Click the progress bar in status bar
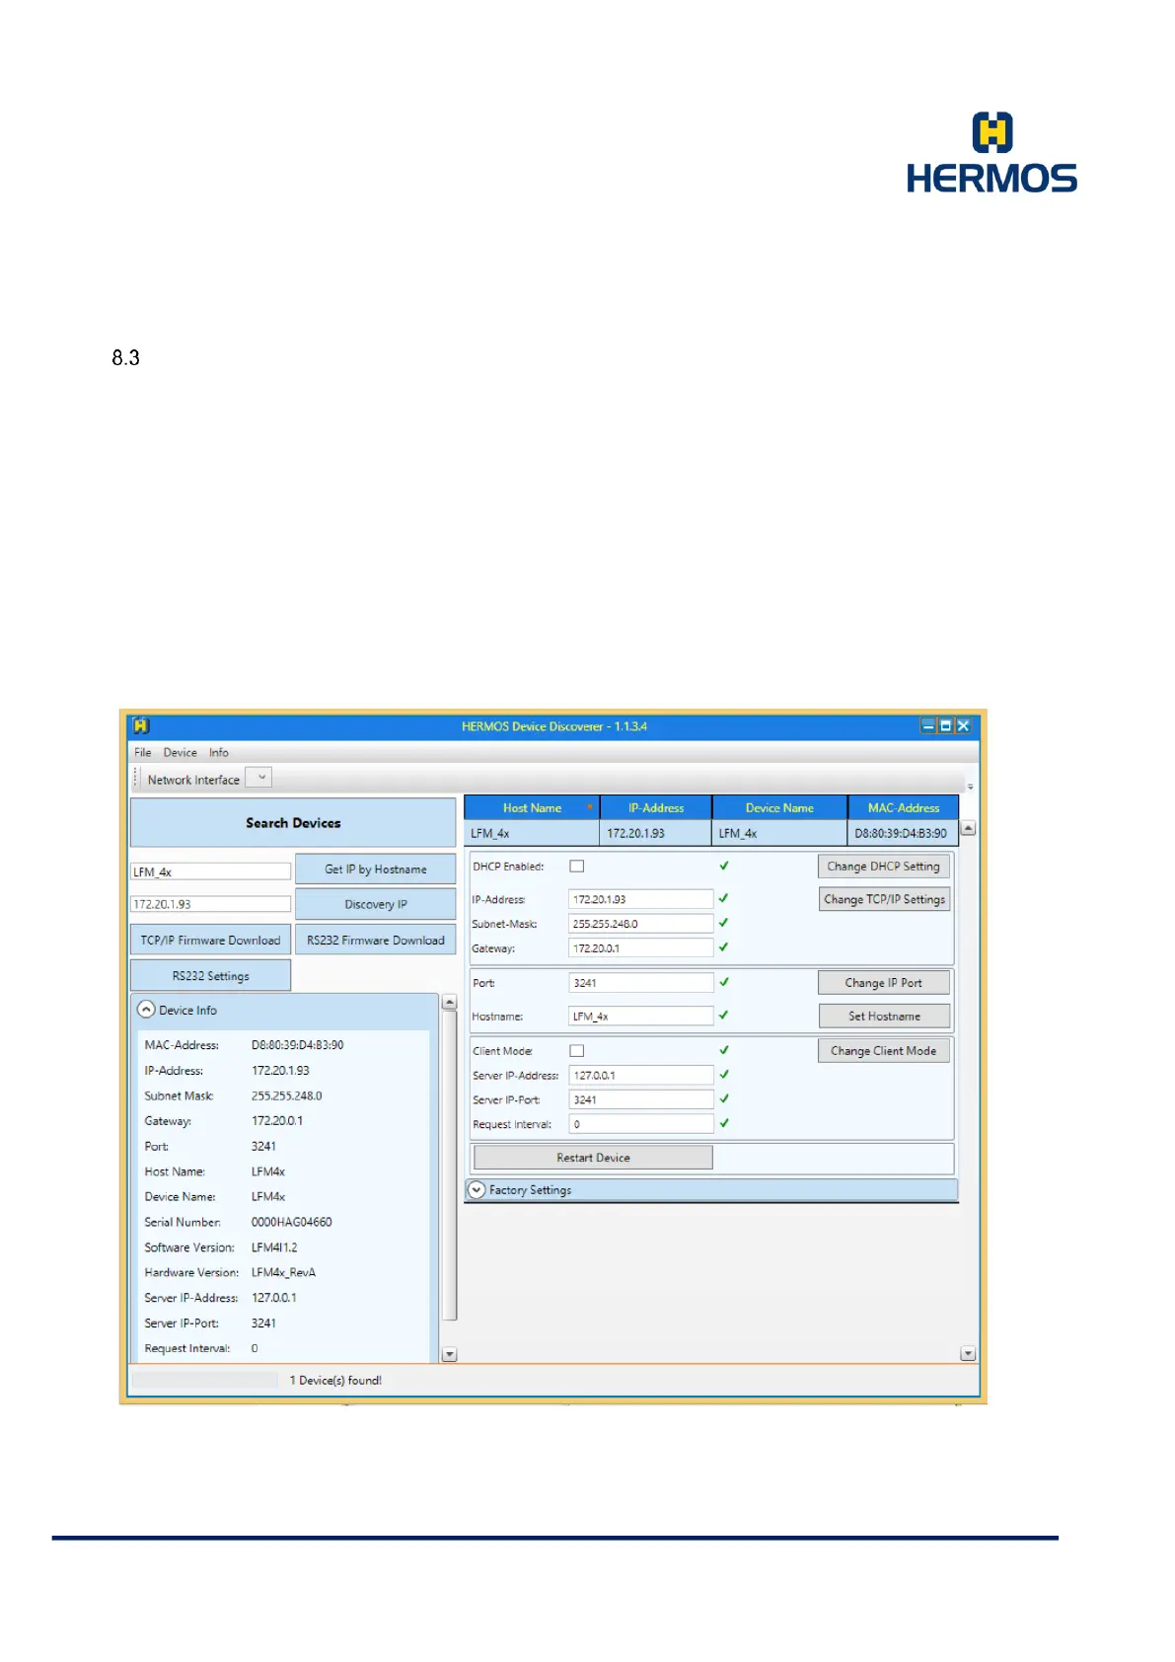This screenshot has height=1662, width=1175. click(x=205, y=1380)
